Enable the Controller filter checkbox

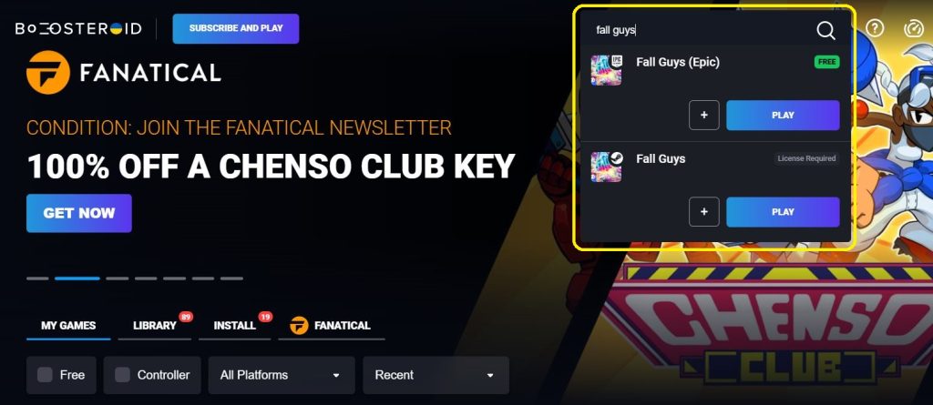click(122, 375)
